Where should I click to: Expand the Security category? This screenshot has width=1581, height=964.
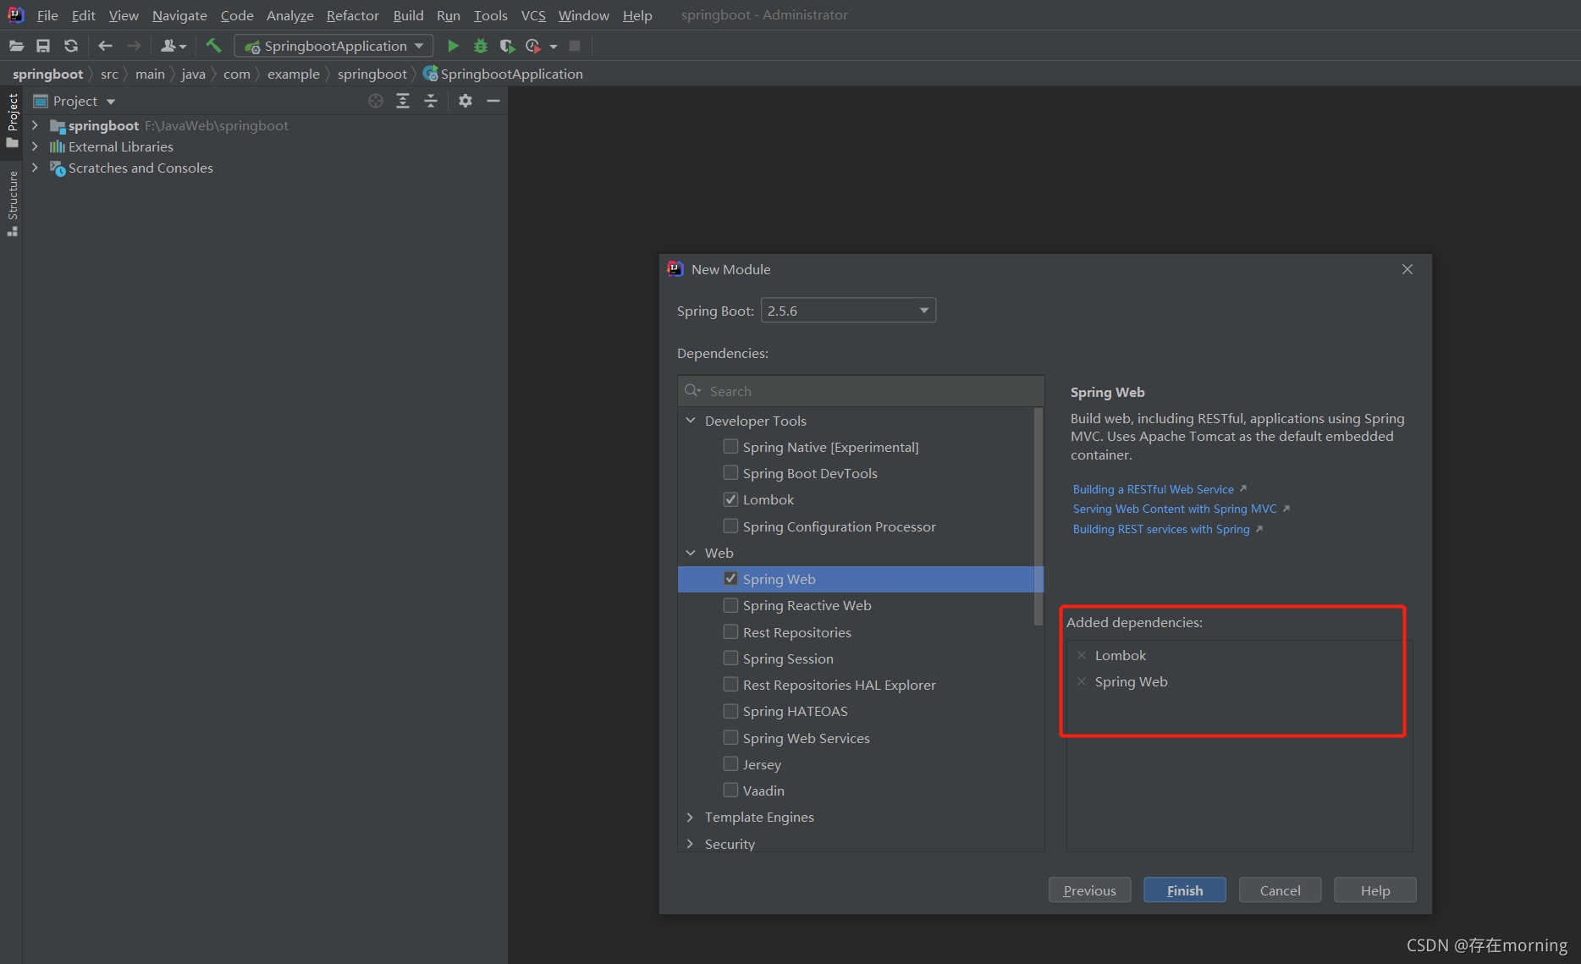point(691,844)
